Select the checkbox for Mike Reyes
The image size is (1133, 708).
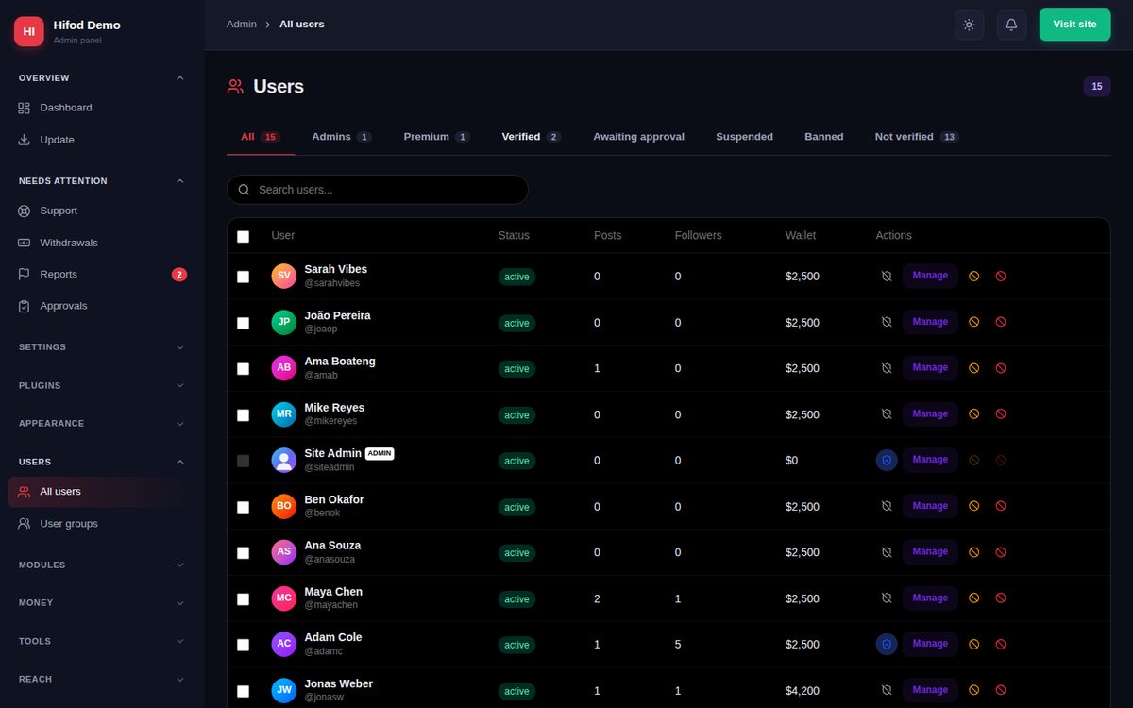point(243,415)
